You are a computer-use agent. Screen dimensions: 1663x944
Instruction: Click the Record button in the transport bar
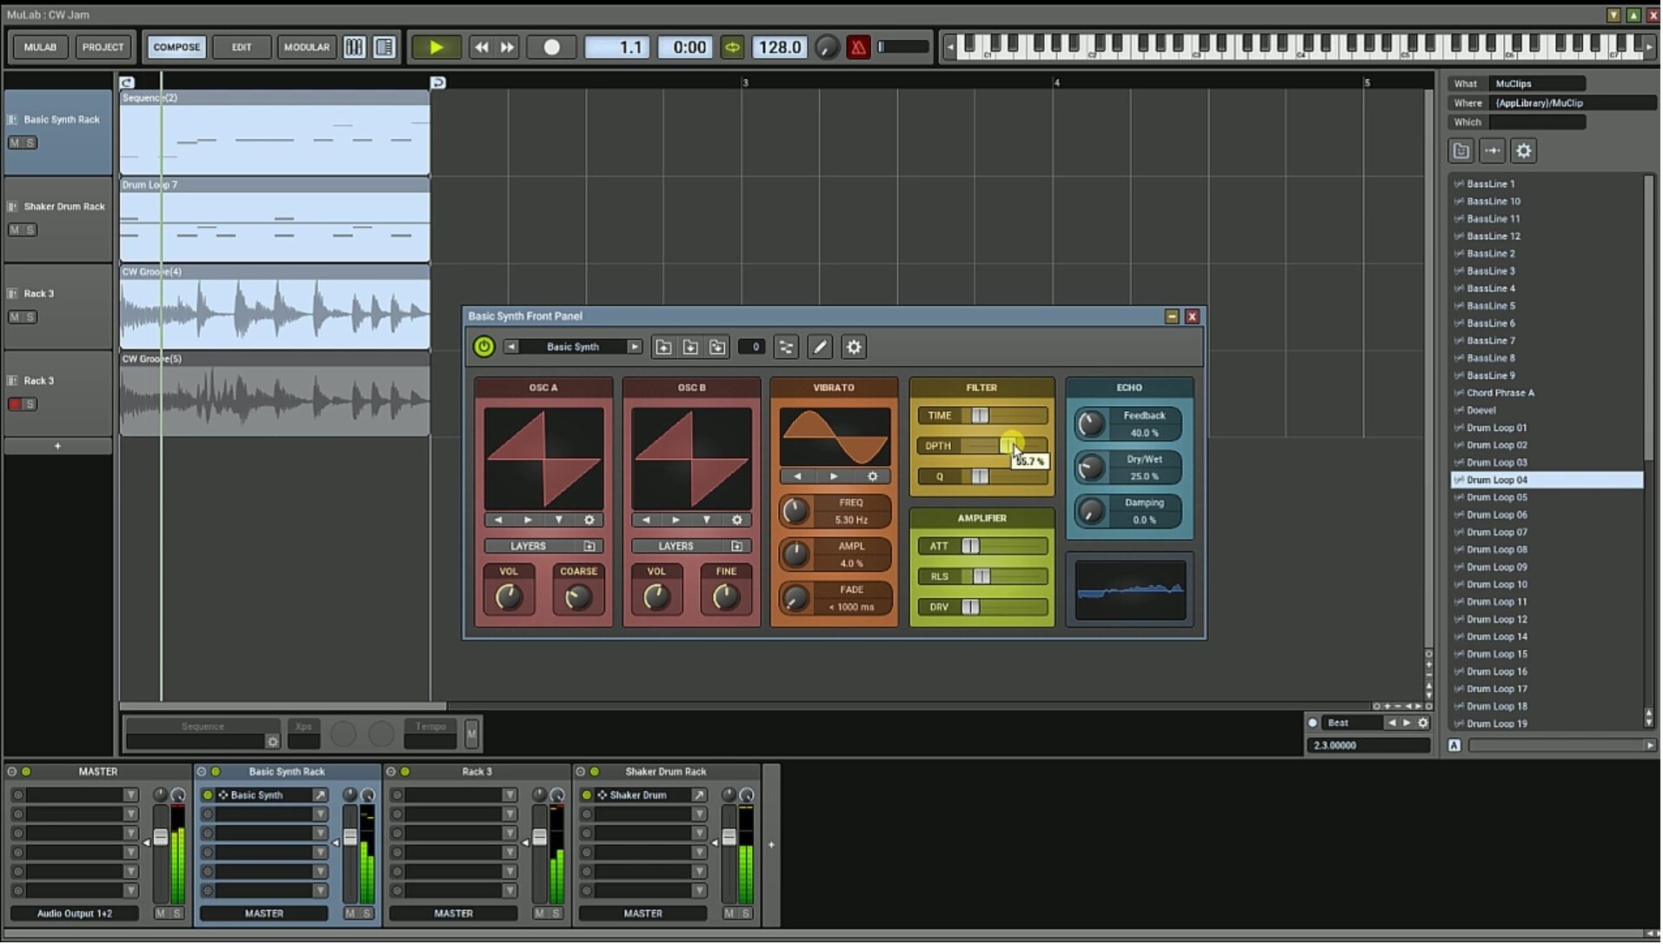pyautogui.click(x=551, y=47)
